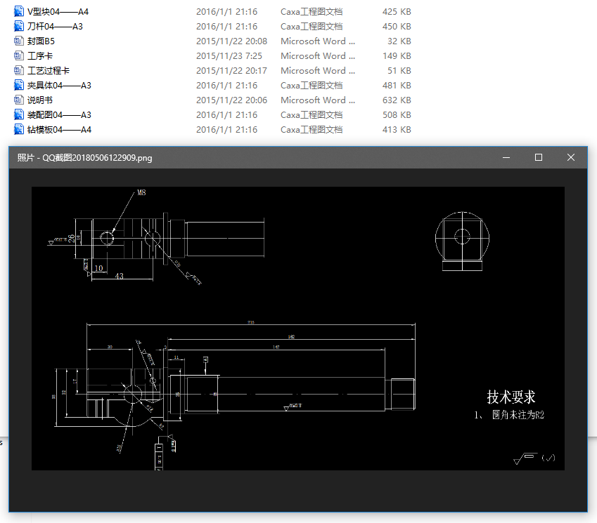The height and width of the screenshot is (523, 597).
Task: Minimize the Photos viewer window
Action: pos(506,157)
